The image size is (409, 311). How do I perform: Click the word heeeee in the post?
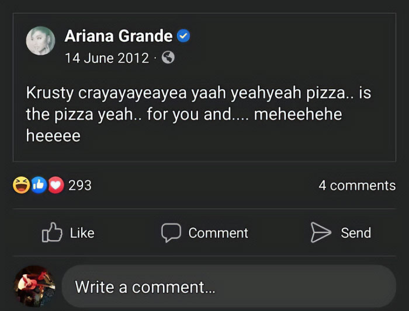(x=53, y=136)
